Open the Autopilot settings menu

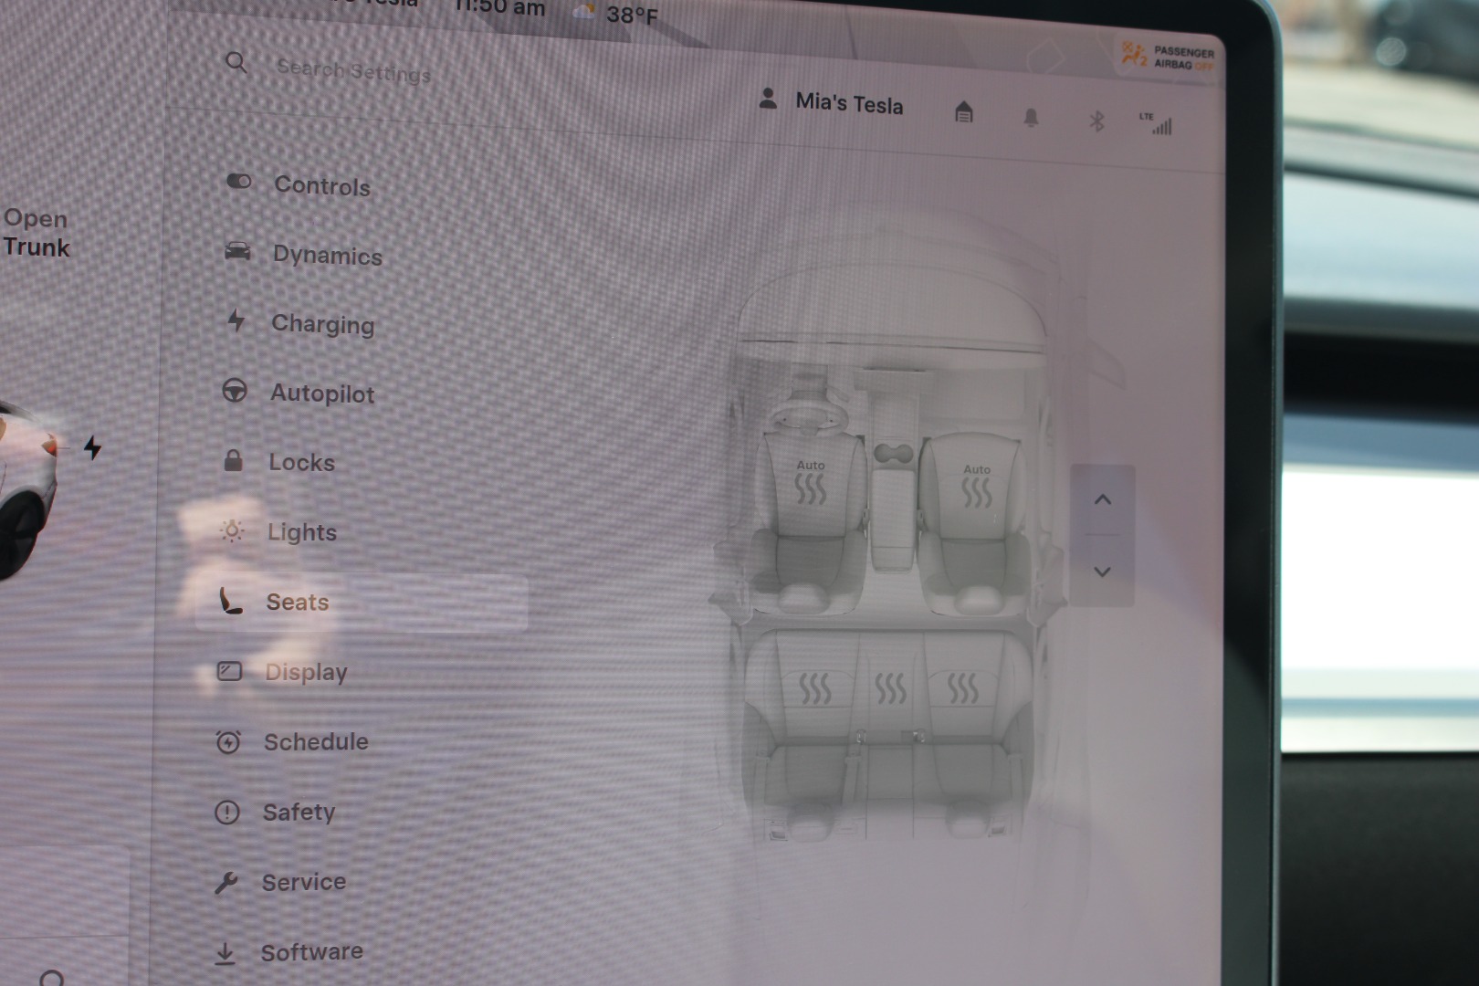click(321, 393)
